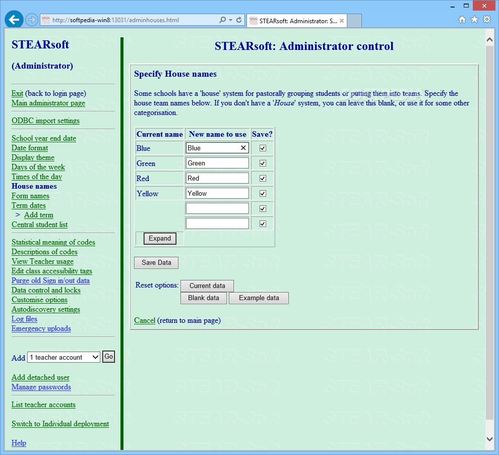Click the Yellow new name input field
The image size is (499, 455).
pos(217,193)
